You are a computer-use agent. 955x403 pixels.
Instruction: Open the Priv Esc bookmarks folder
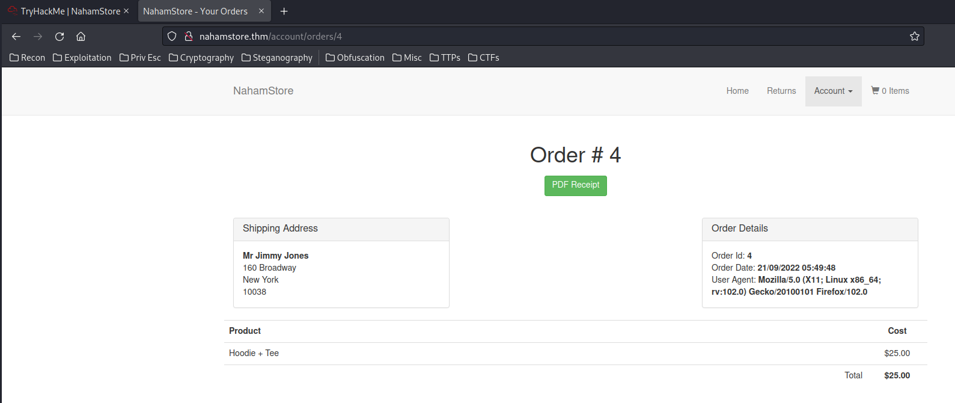click(140, 58)
